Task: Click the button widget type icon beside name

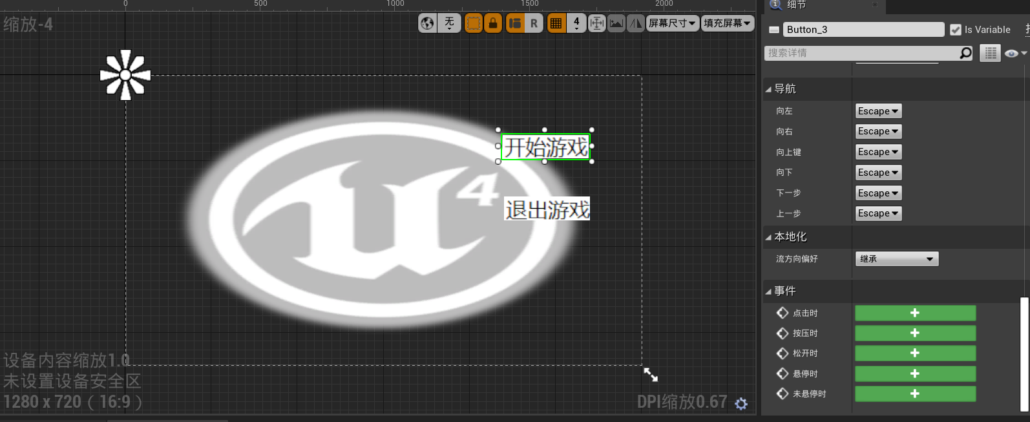Action: coord(773,30)
